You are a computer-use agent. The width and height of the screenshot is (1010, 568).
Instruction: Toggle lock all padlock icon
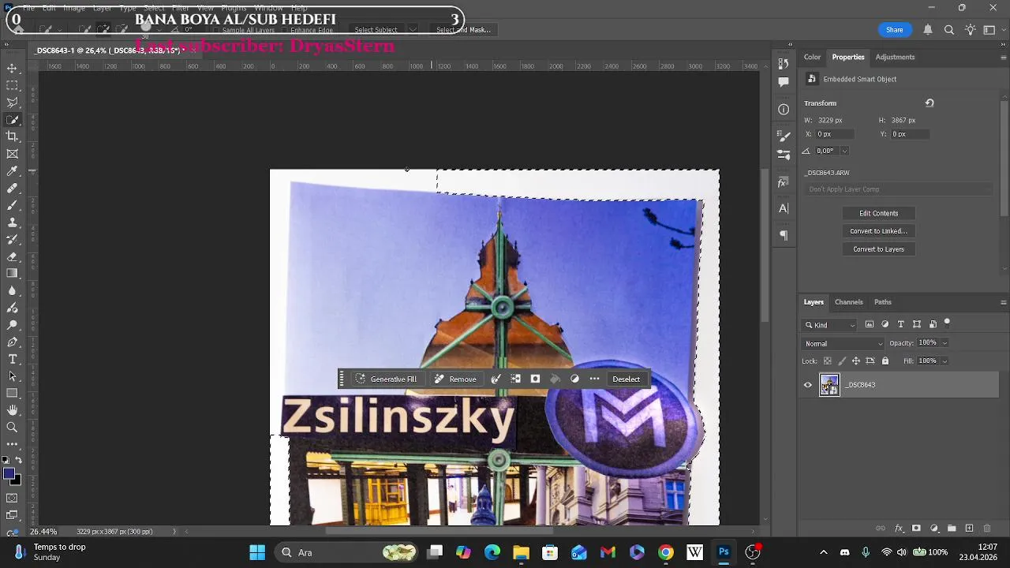point(885,361)
